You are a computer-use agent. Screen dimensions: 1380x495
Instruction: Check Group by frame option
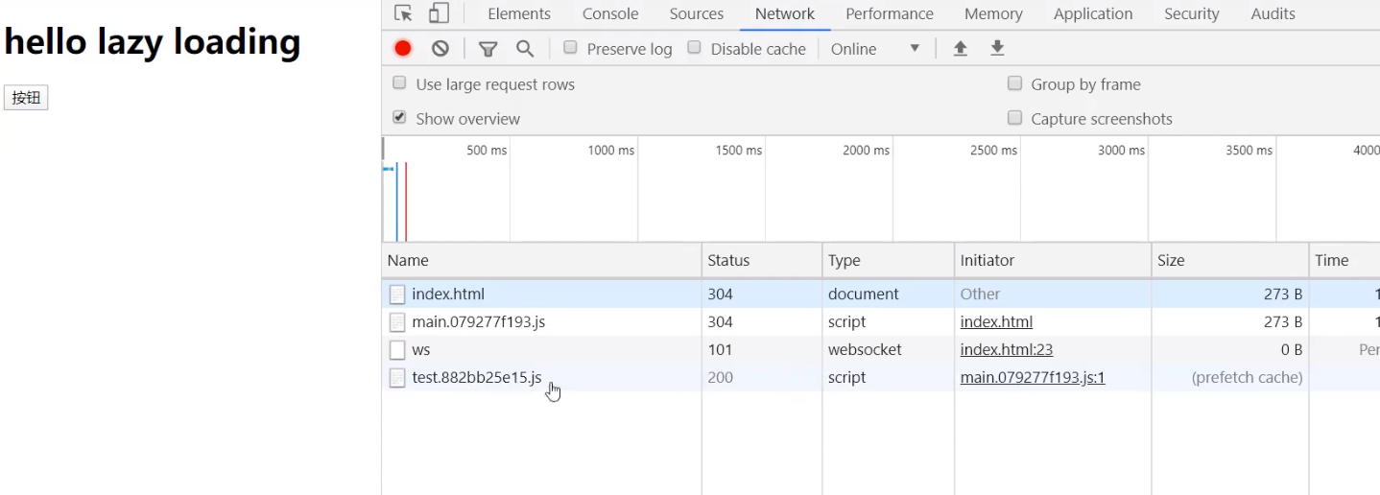coord(1014,82)
